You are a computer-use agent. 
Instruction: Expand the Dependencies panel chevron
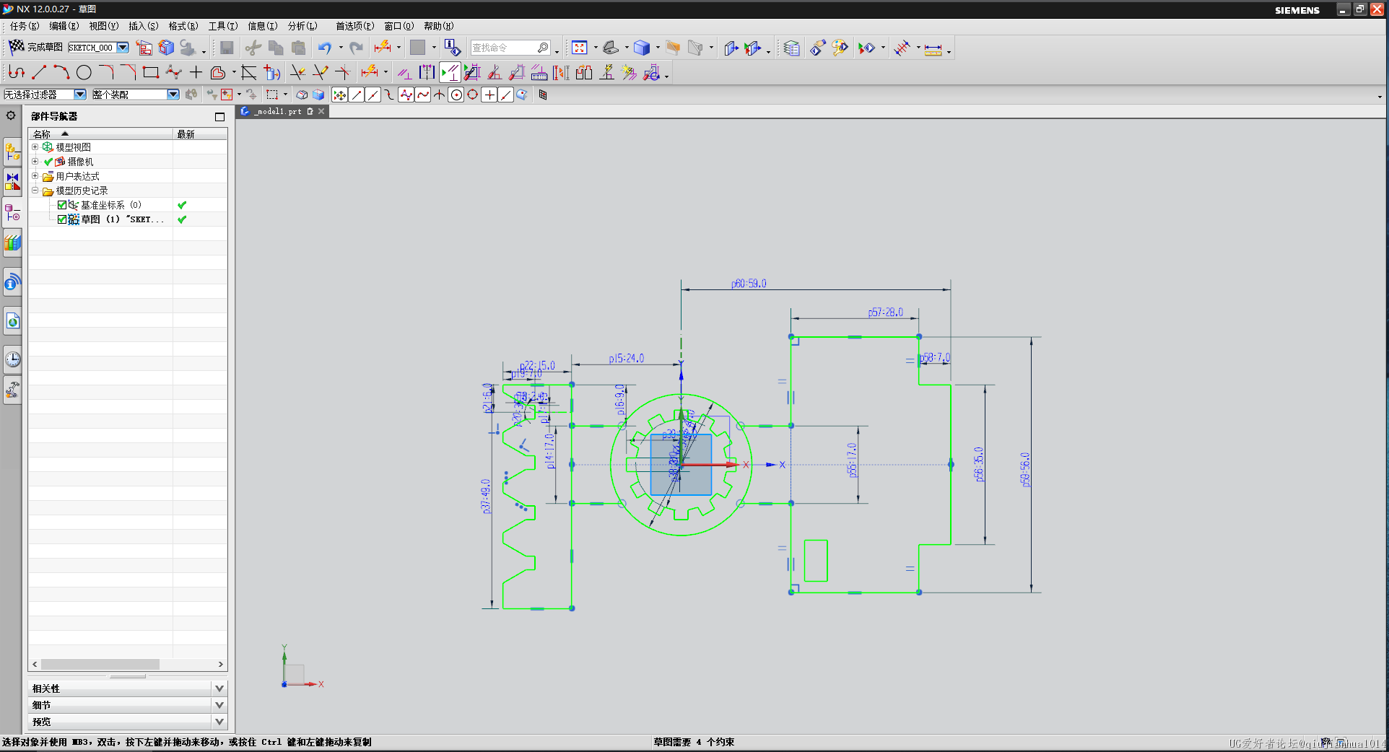click(x=219, y=688)
